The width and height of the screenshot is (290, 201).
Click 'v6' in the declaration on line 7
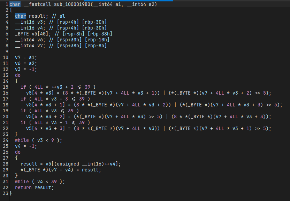click(x=40, y=40)
